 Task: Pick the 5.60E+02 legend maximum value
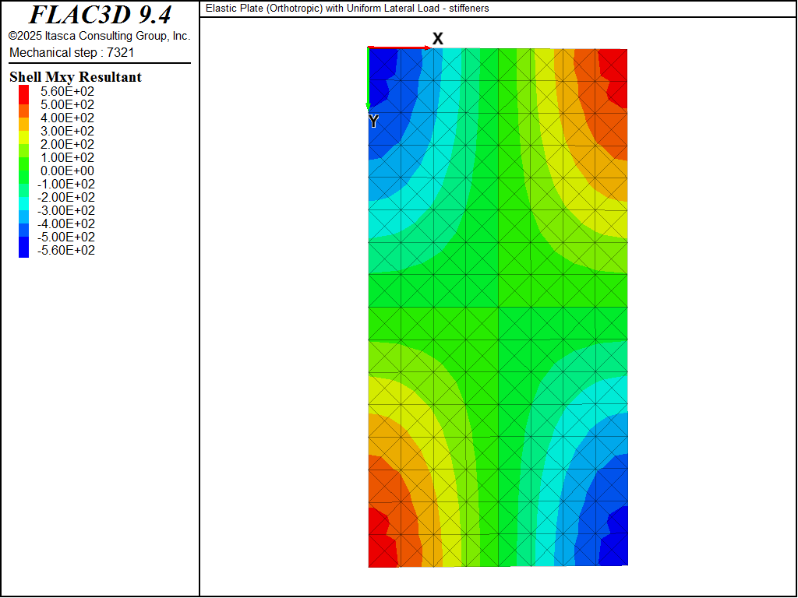pos(67,91)
